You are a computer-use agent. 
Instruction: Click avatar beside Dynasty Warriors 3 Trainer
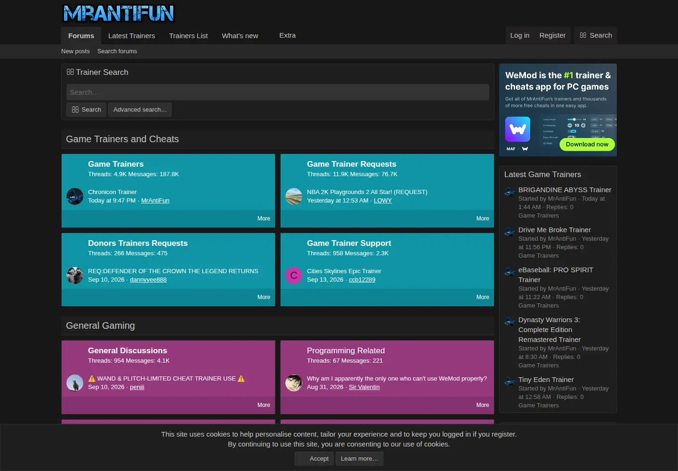(x=509, y=322)
